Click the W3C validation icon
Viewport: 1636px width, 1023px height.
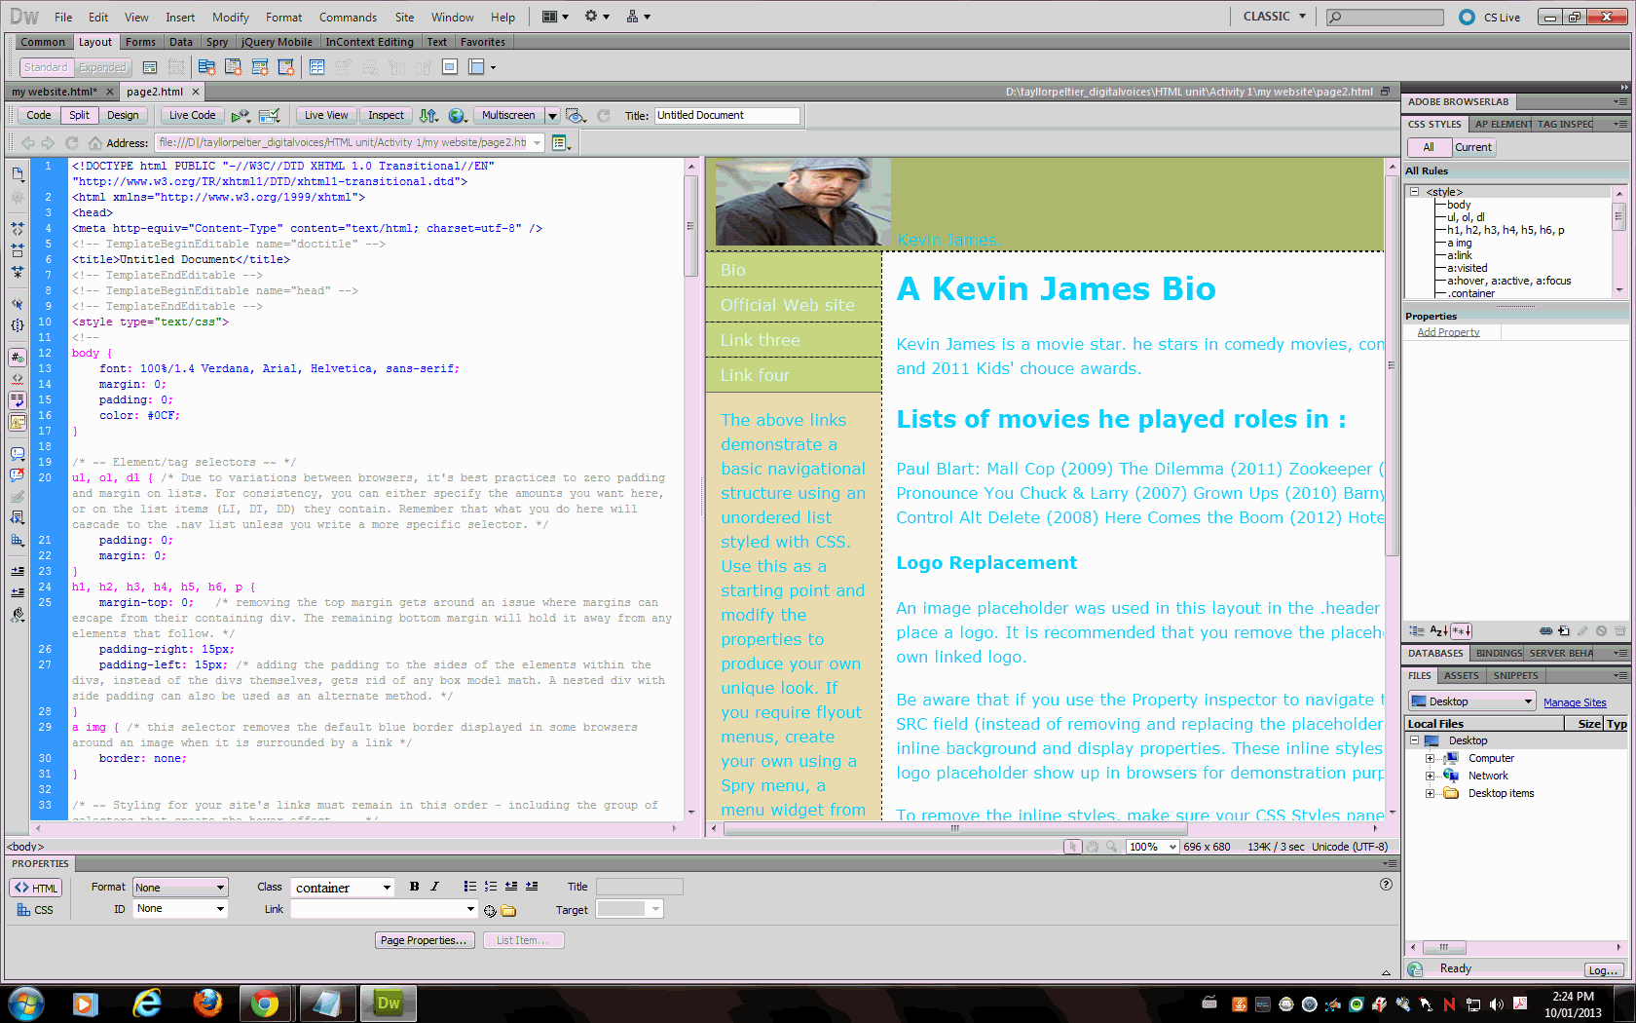(241, 115)
